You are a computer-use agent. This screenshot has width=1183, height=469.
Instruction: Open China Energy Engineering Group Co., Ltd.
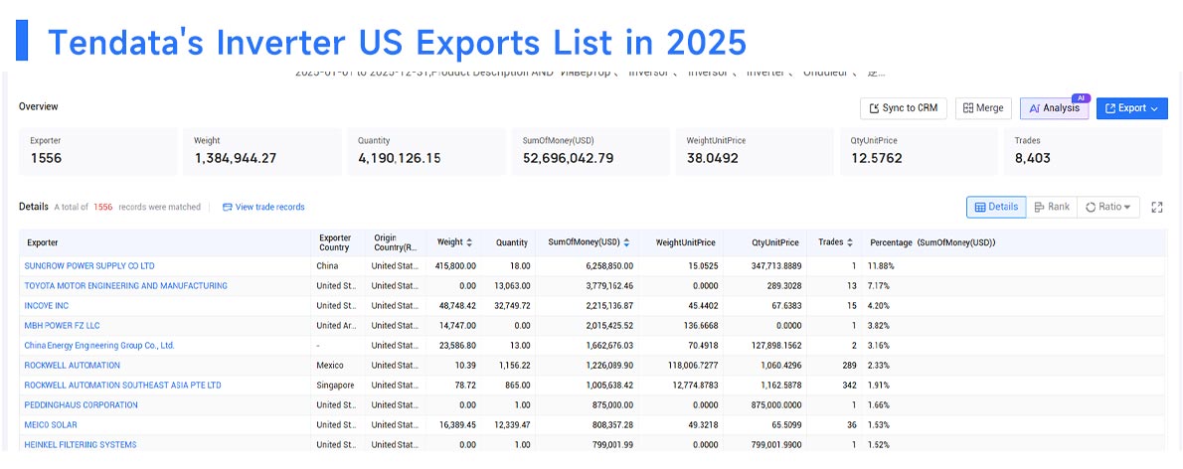point(99,346)
